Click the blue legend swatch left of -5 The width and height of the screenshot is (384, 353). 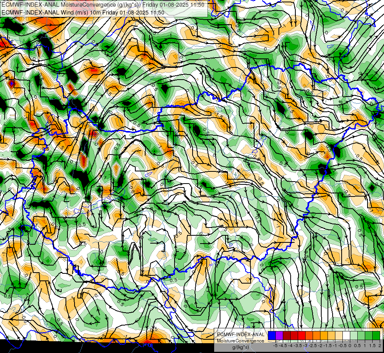click(272, 335)
